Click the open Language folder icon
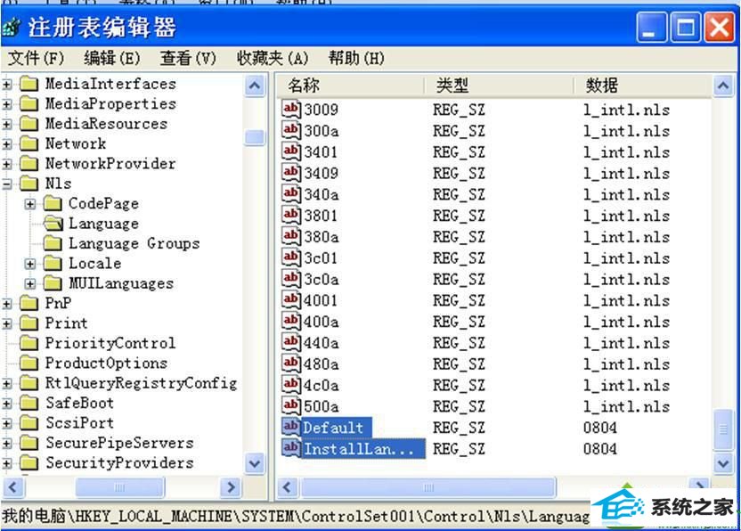Viewport: 741px width, 531px height. pos(53,224)
